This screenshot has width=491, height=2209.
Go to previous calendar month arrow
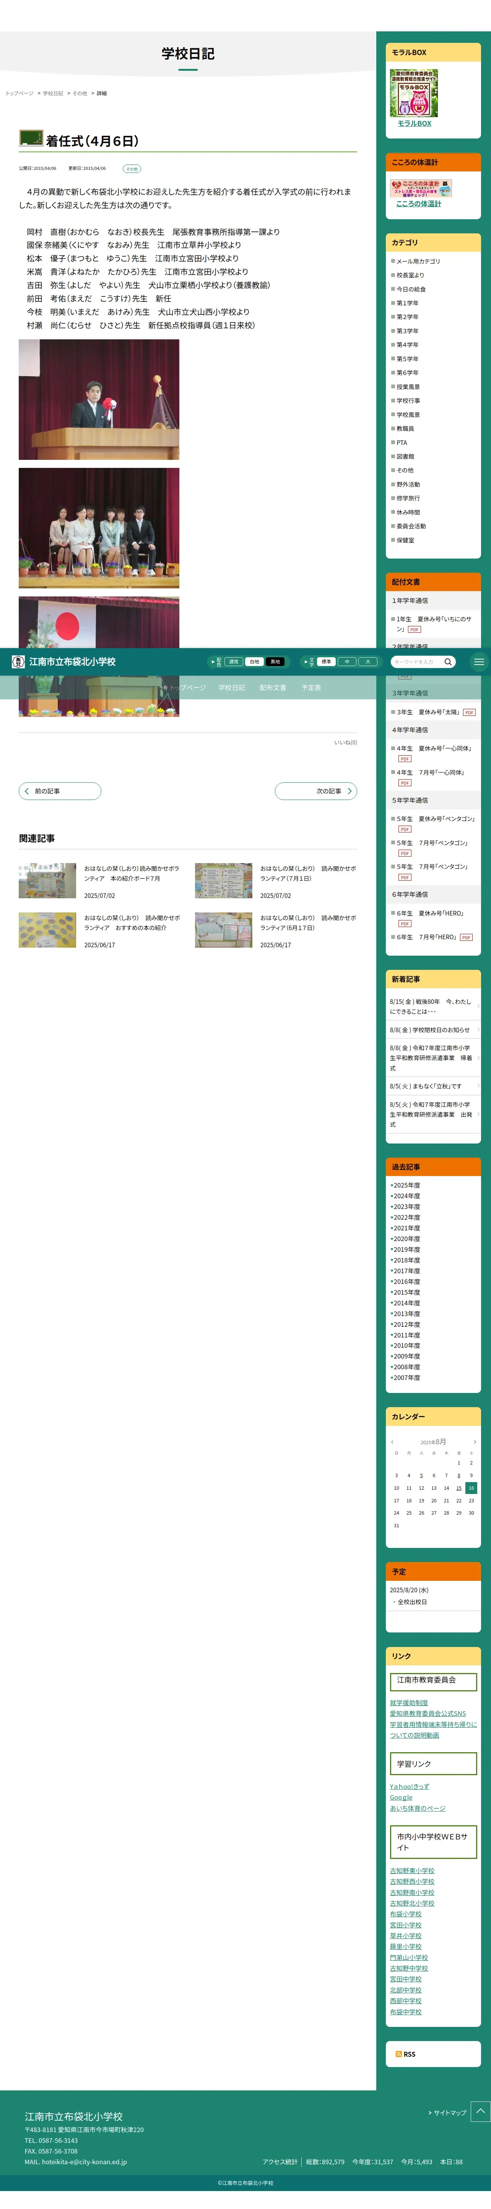392,1442
